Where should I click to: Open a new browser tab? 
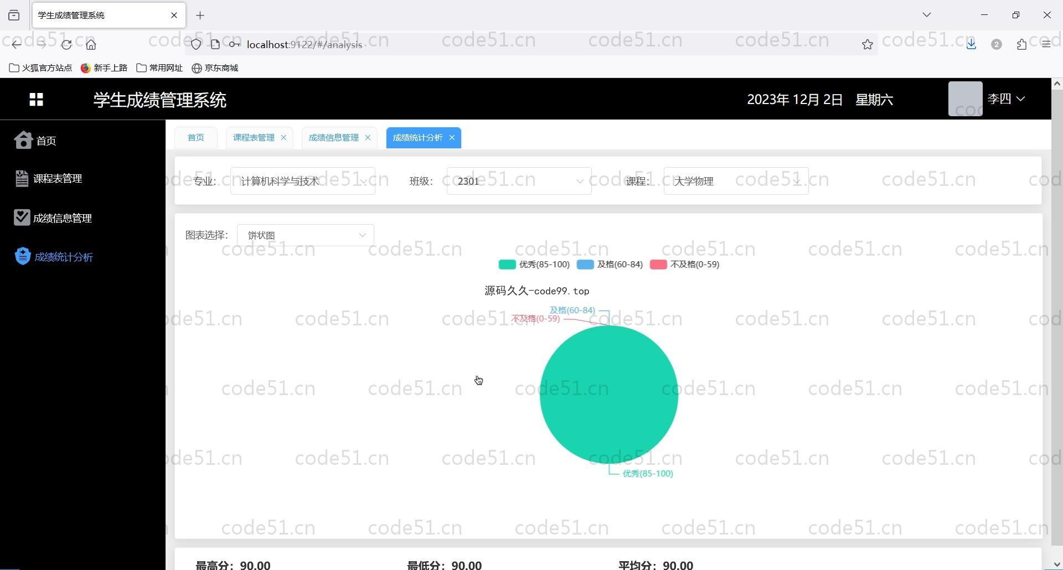coord(200,15)
